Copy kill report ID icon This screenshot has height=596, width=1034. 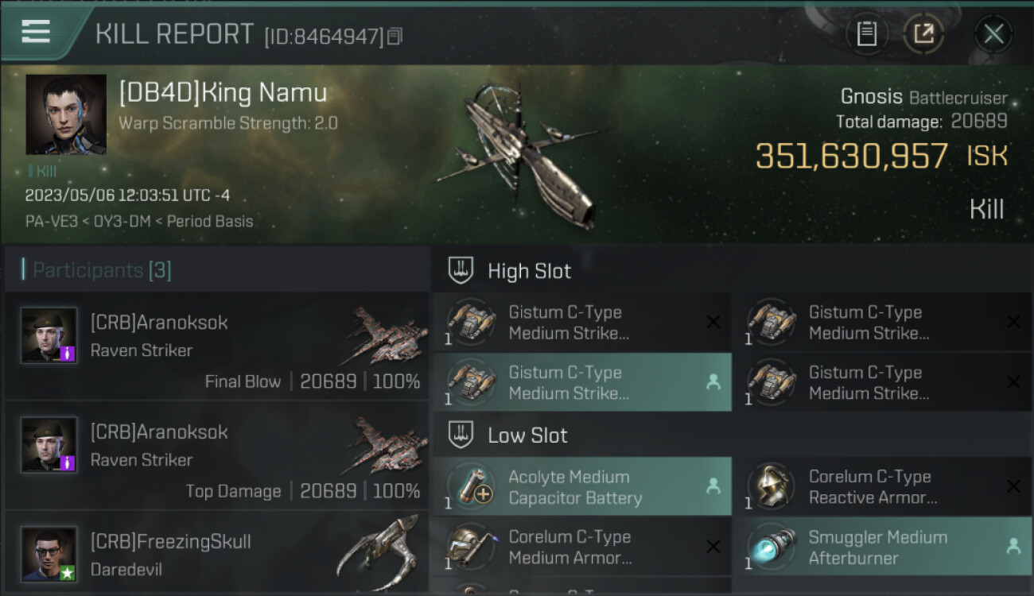pyautogui.click(x=395, y=36)
